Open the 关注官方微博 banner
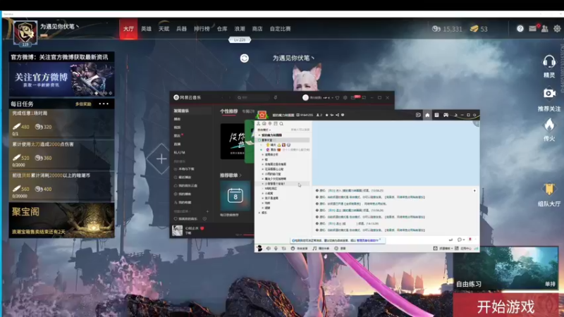The height and width of the screenshot is (317, 564). (x=61, y=79)
